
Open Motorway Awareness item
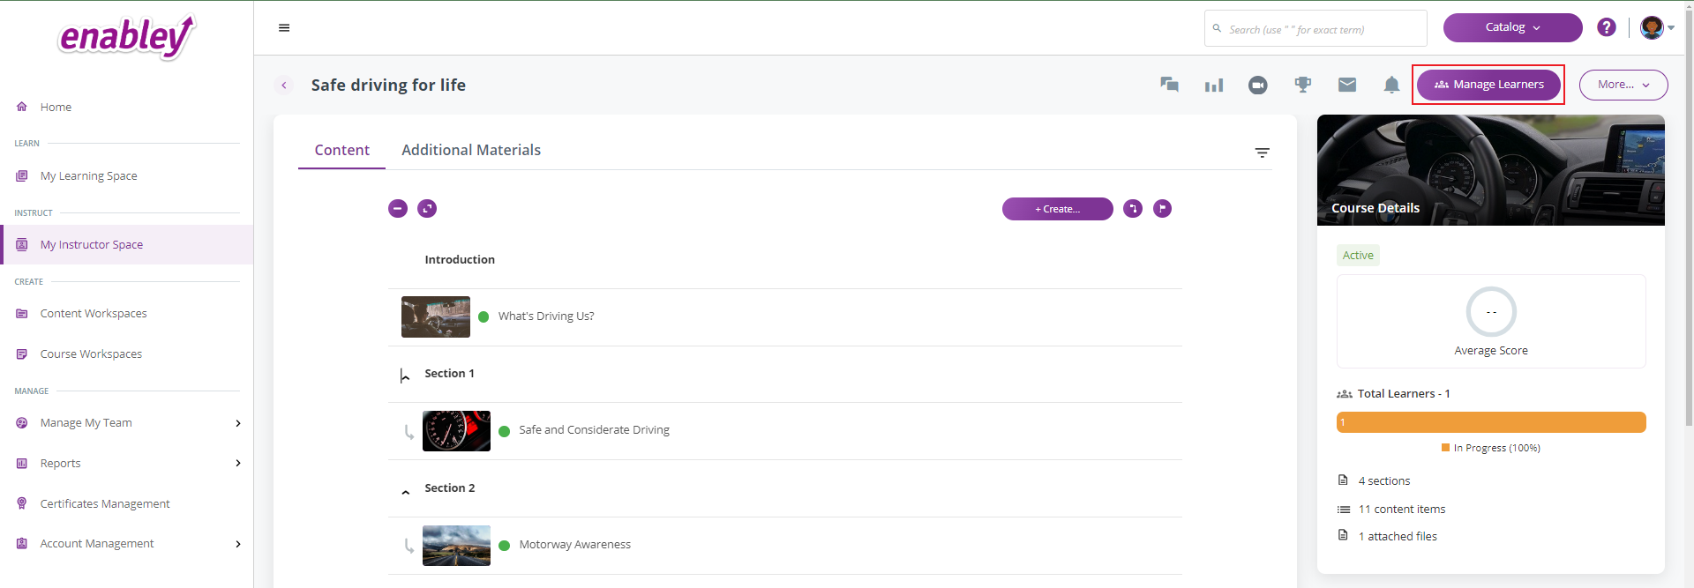pyautogui.click(x=575, y=545)
